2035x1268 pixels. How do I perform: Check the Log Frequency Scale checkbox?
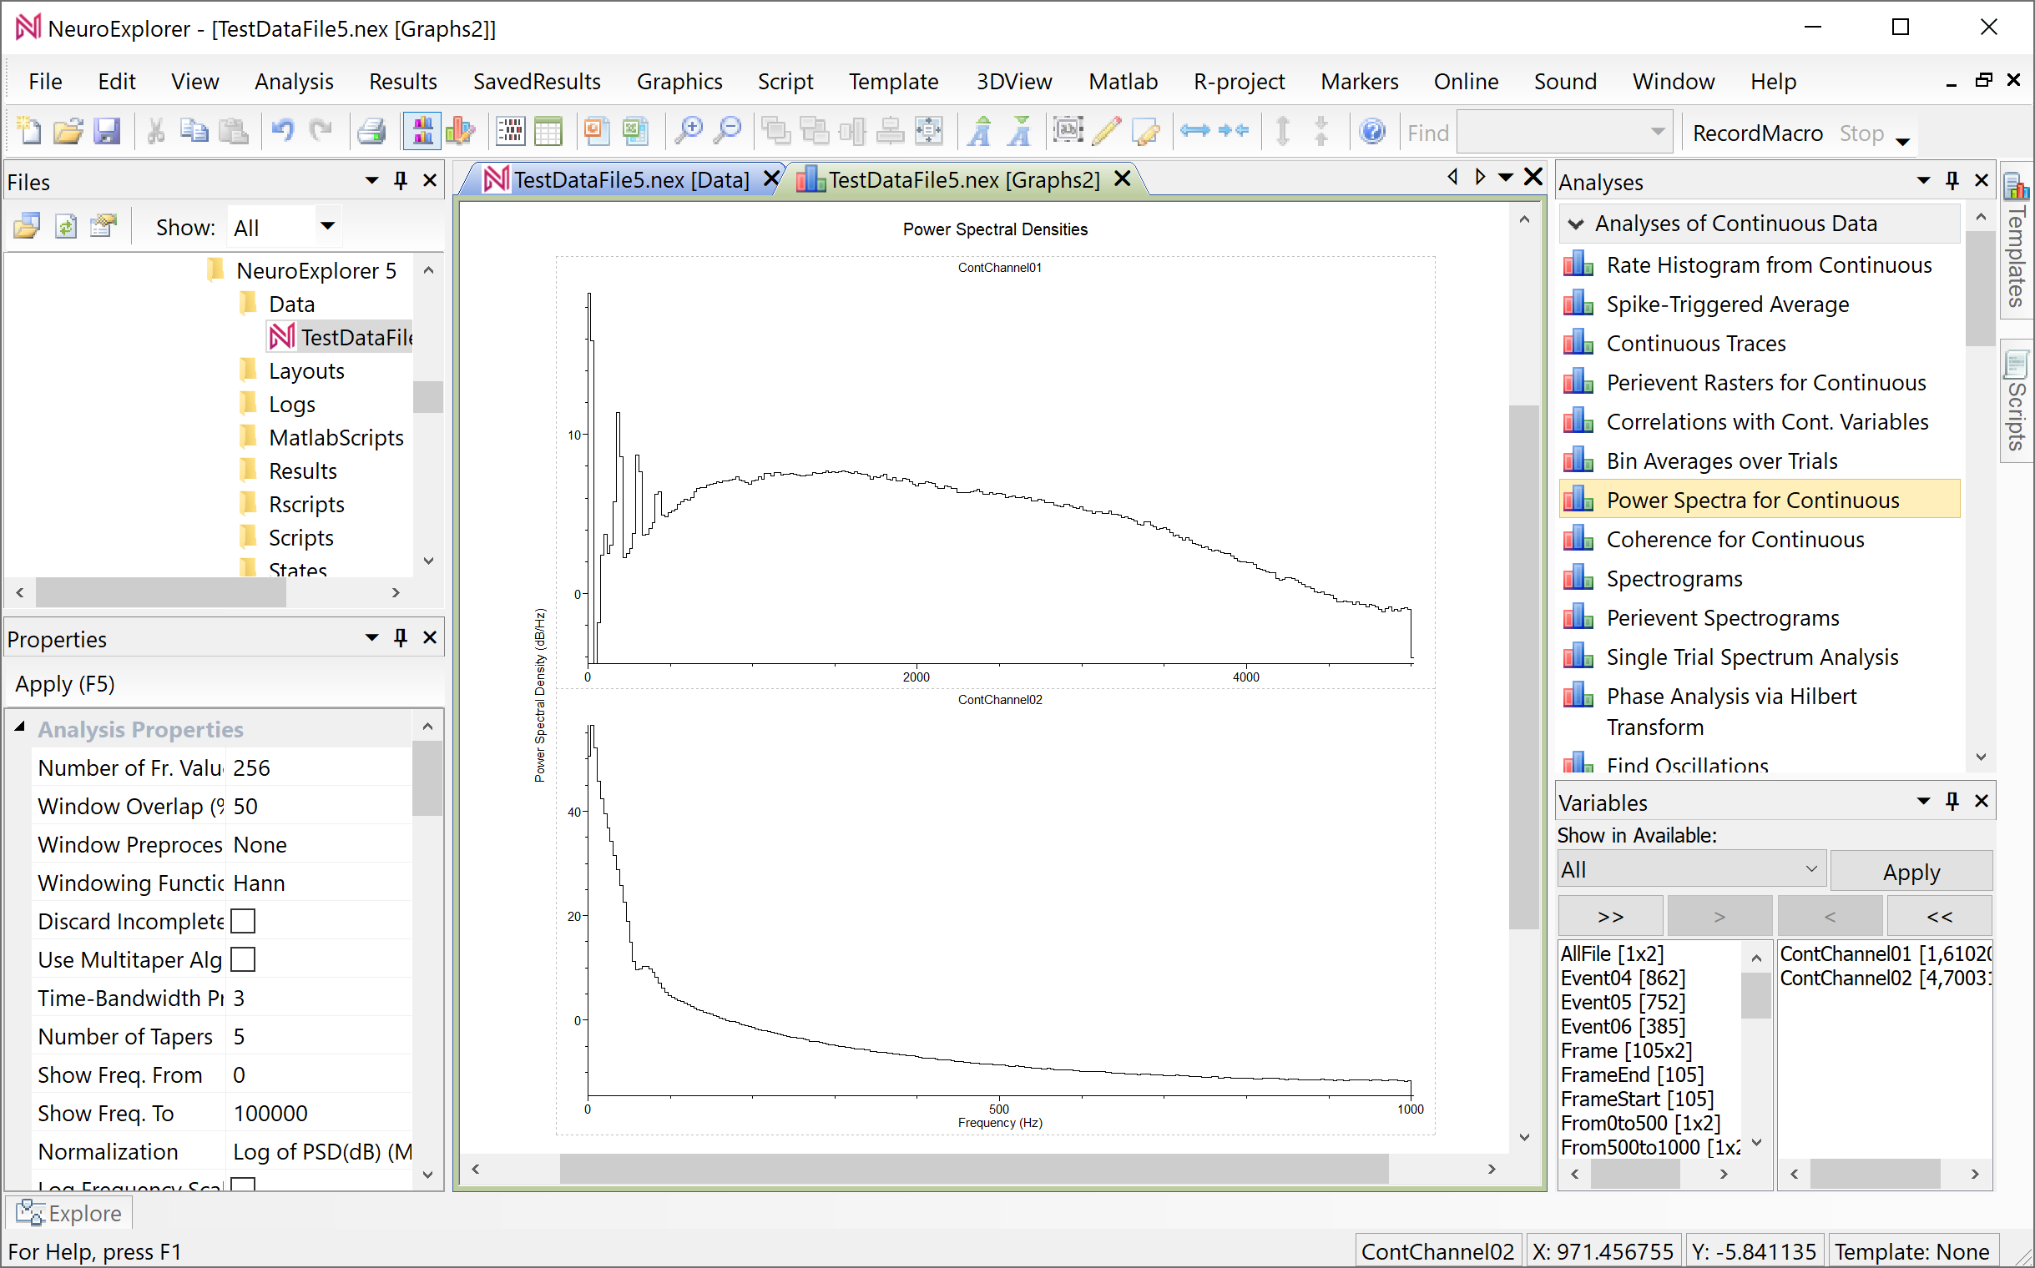(244, 1184)
